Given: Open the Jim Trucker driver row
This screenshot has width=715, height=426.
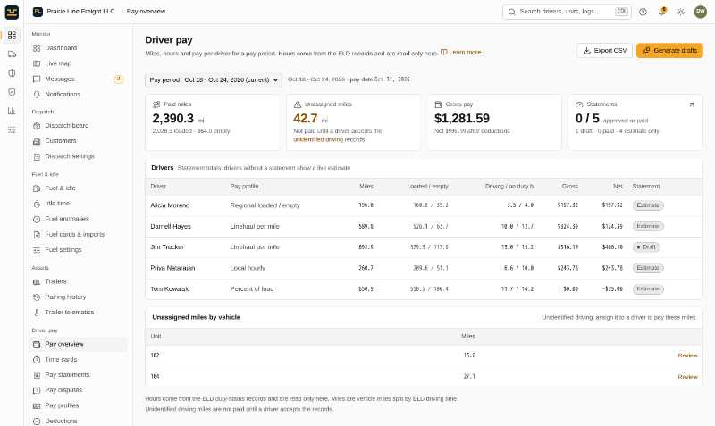Looking at the screenshot, I should (424, 247).
